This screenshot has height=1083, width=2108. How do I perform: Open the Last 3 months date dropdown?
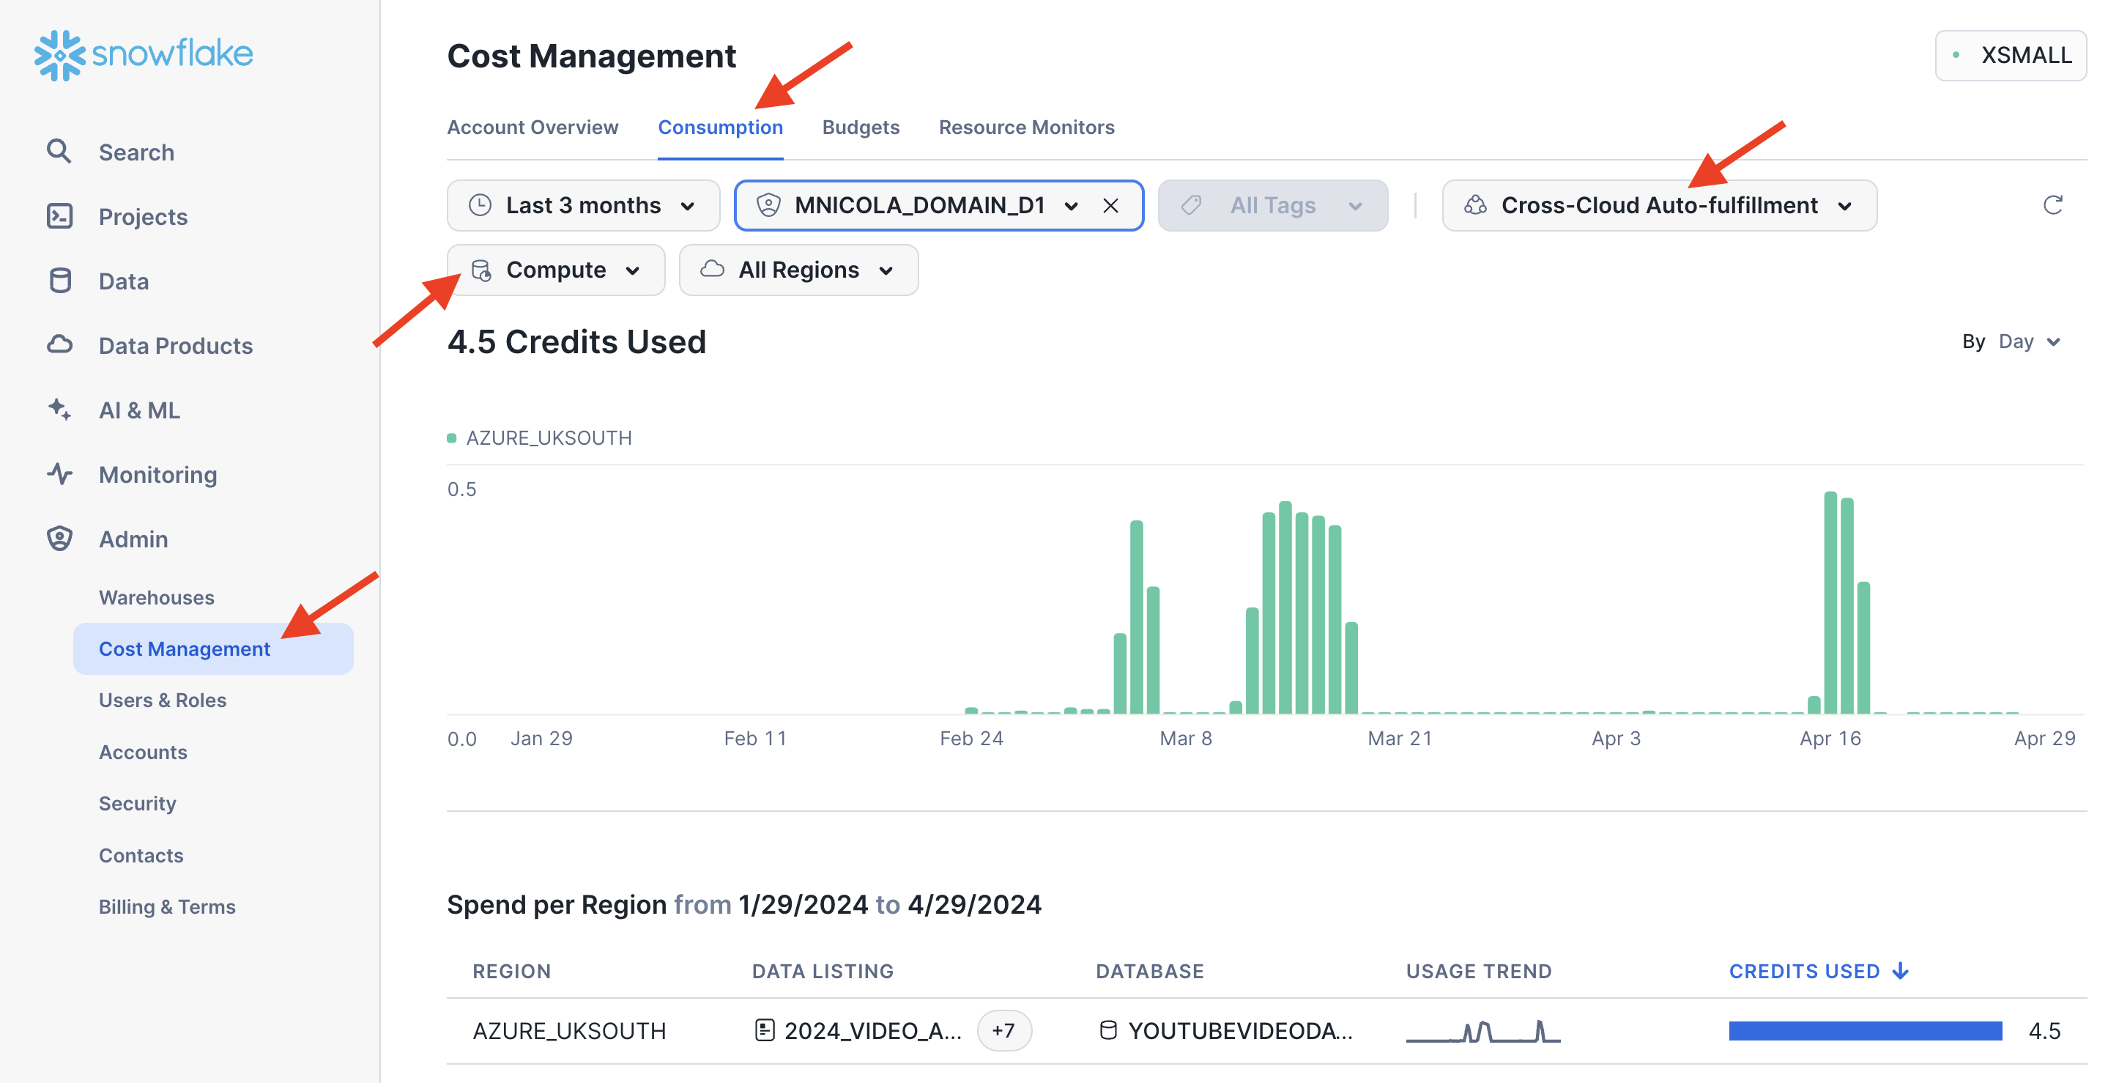(582, 205)
